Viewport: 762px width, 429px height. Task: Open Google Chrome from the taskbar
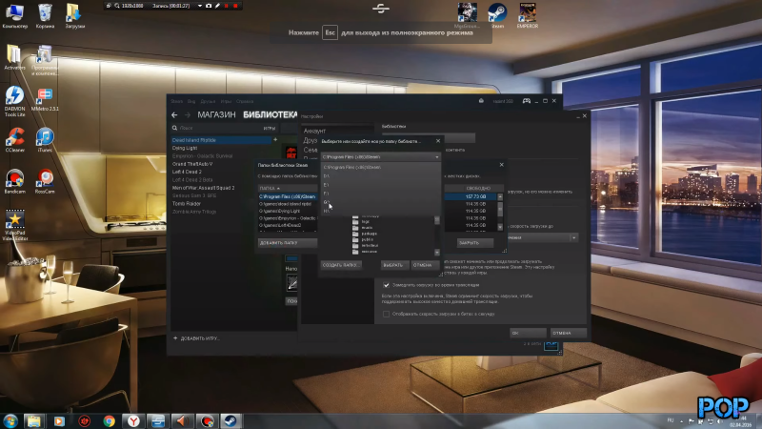pos(109,420)
